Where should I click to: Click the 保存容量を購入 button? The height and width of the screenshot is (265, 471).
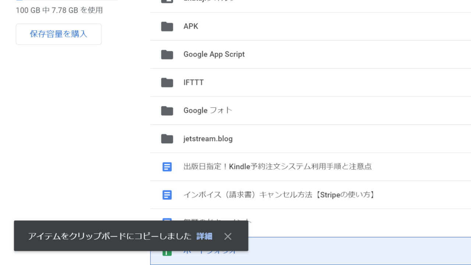59,34
